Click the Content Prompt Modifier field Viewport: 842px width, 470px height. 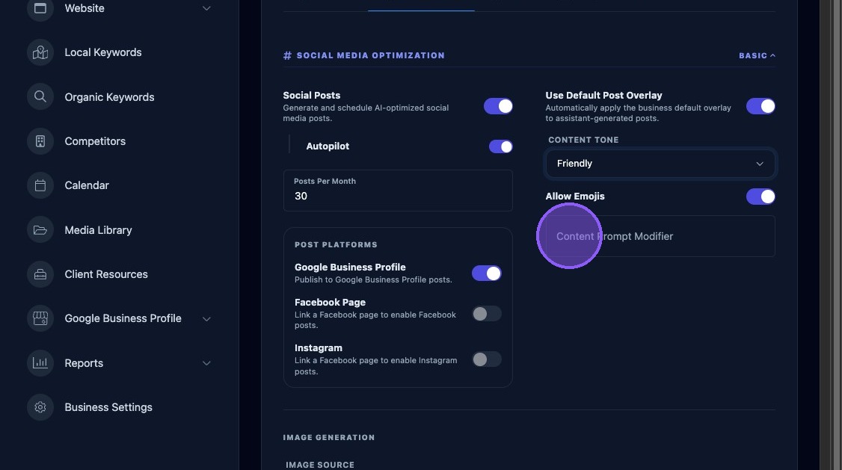tap(660, 236)
